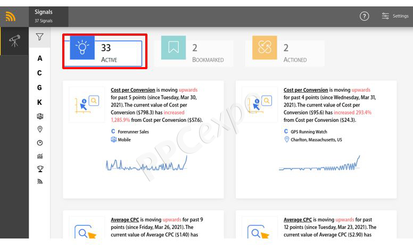Click the small RSS icon in sidebar
Image resolution: width=413 pixels, height=247 pixels.
click(40, 182)
